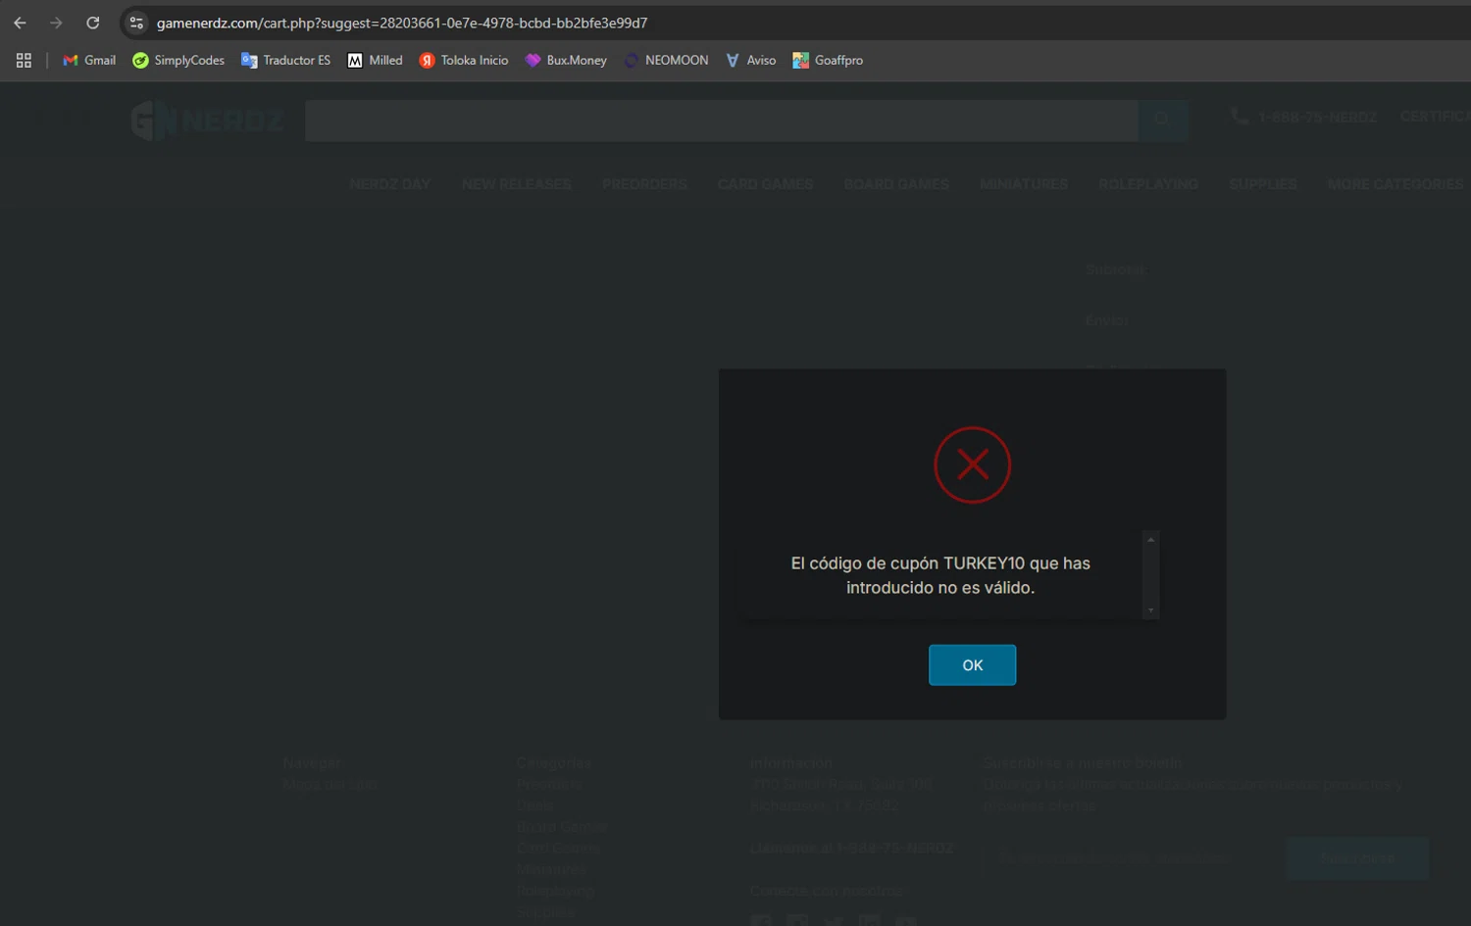The width and height of the screenshot is (1471, 926).
Task: Click the red X error icon in dialog
Action: click(x=972, y=464)
